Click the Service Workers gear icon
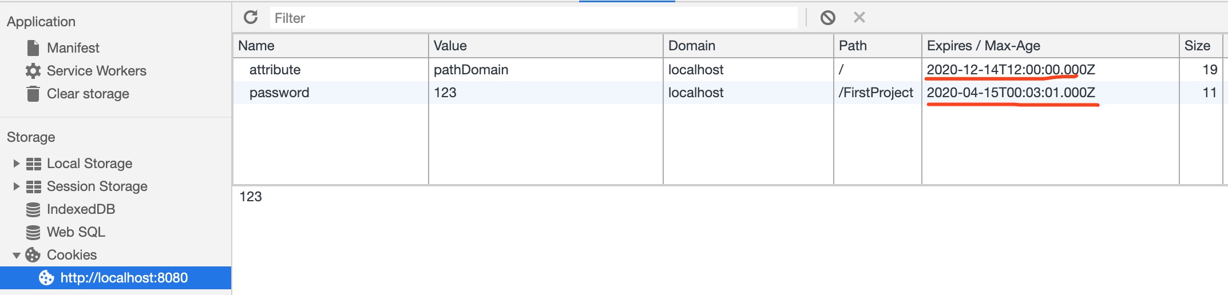This screenshot has height=295, width=1228. pyautogui.click(x=33, y=71)
